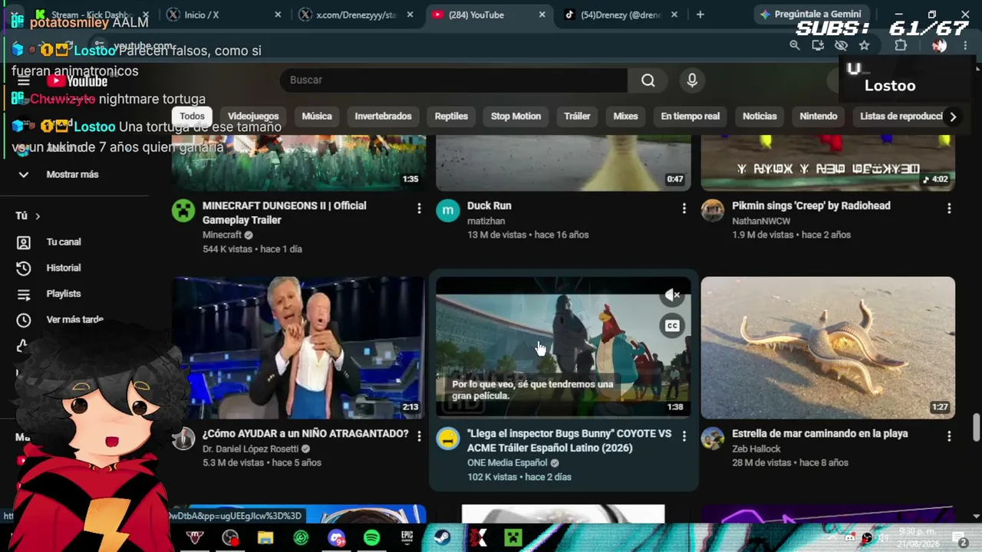
Task: Open the Duck Run video title
Action: [x=489, y=205]
